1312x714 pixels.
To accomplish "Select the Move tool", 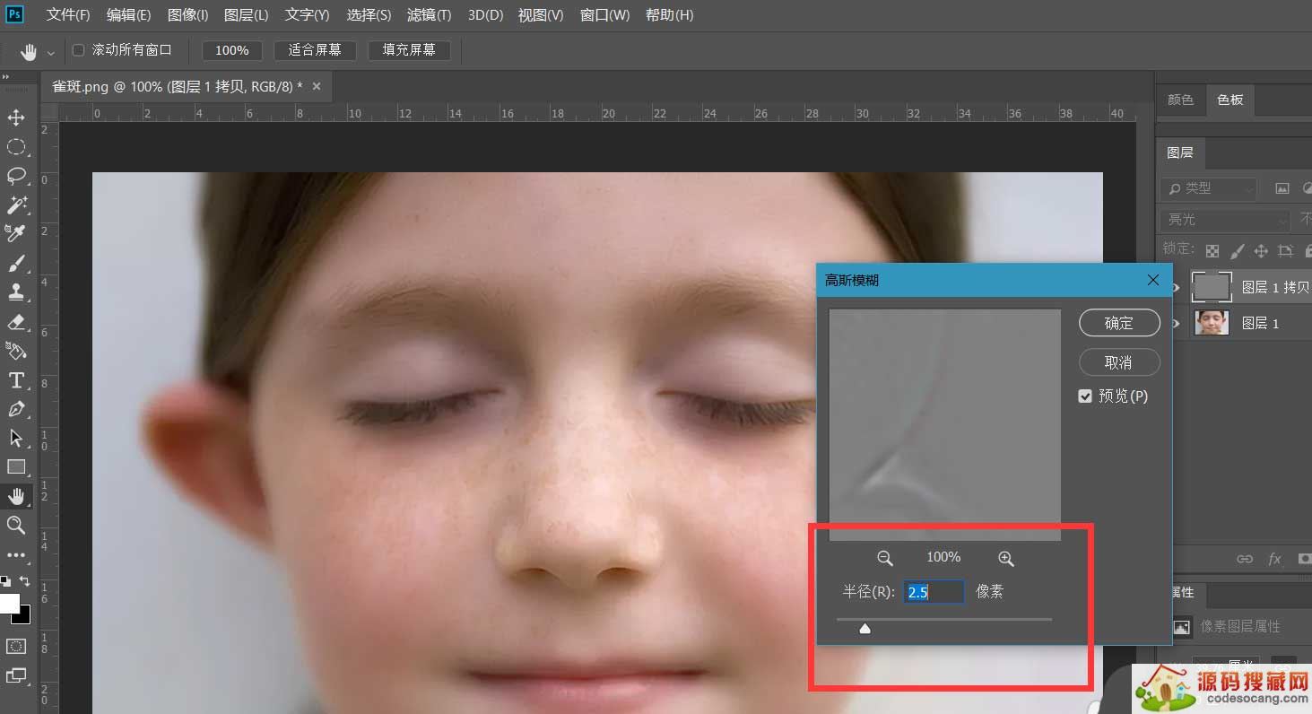I will (x=16, y=118).
